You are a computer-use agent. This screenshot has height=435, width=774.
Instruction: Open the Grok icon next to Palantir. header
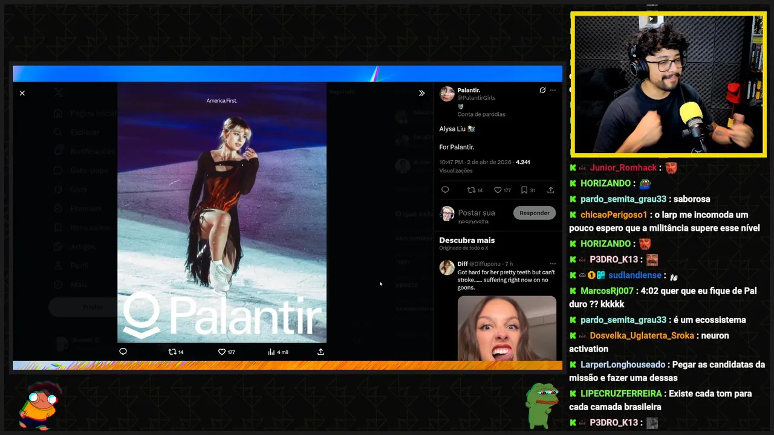[542, 90]
